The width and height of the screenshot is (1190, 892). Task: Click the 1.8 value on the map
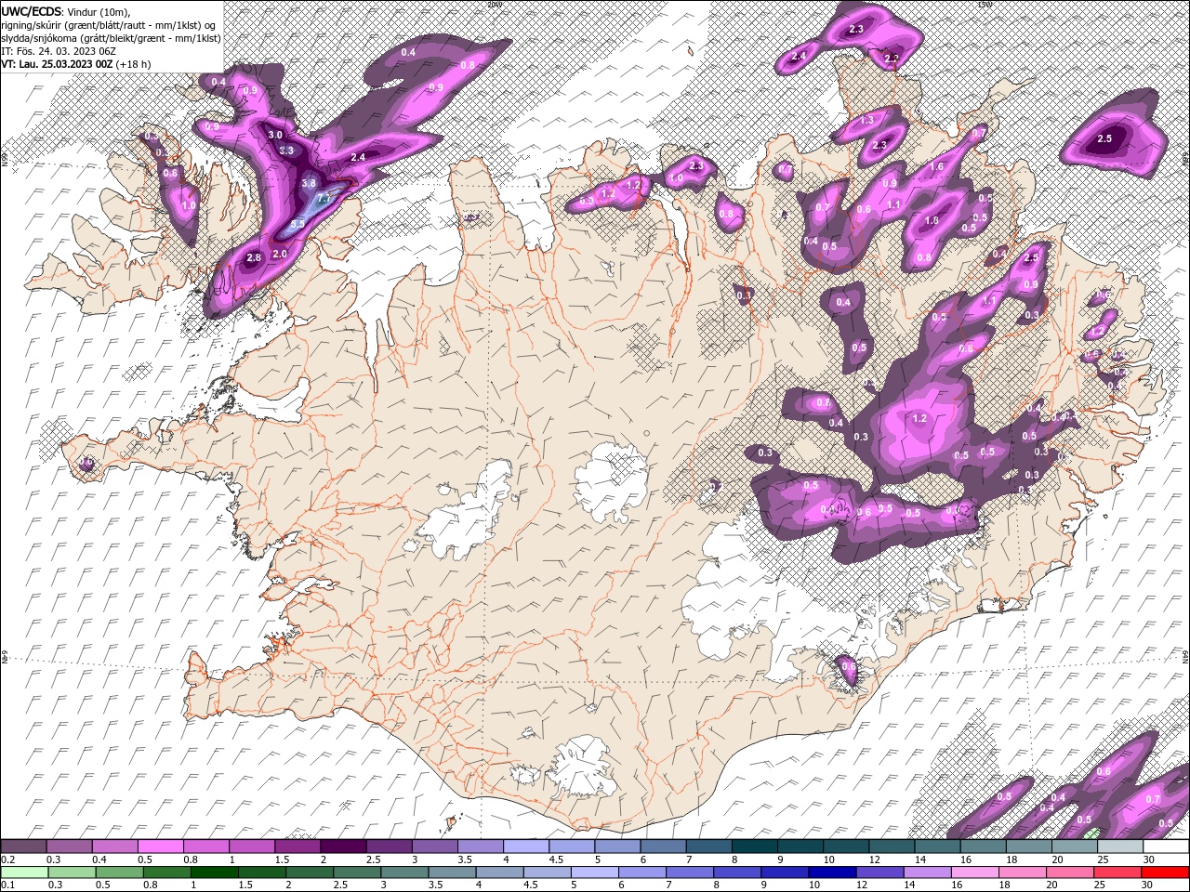click(932, 221)
